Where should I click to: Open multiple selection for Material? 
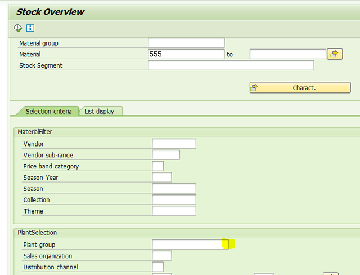[x=335, y=54]
